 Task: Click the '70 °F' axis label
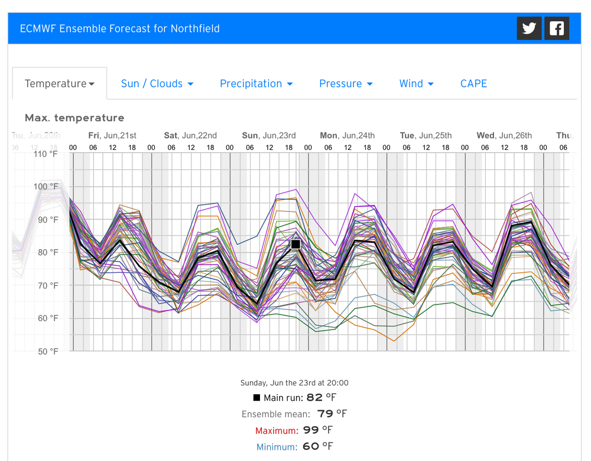48,286
